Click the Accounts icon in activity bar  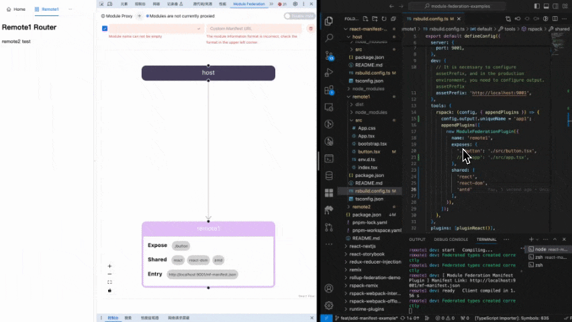[x=329, y=288]
